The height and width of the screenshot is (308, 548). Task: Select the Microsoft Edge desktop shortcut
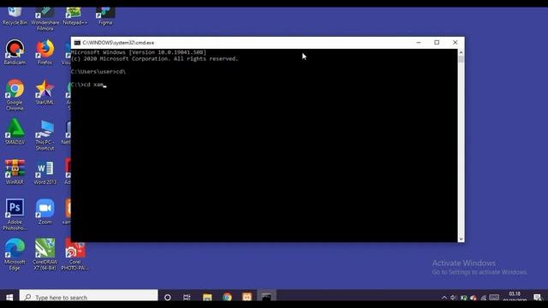(15, 255)
